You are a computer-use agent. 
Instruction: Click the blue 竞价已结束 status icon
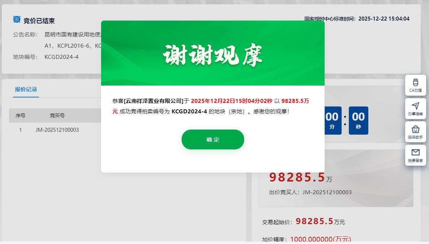(x=17, y=19)
